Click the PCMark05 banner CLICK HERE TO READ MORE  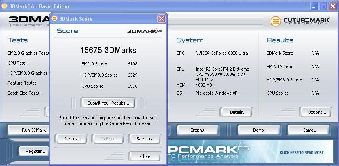click(302, 152)
